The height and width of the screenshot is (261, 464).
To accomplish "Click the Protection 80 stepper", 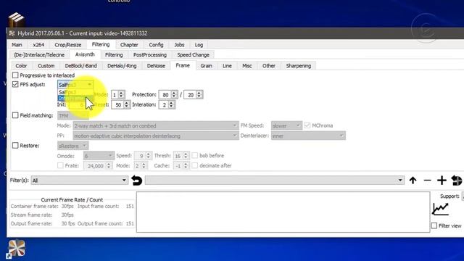I will tap(168, 95).
